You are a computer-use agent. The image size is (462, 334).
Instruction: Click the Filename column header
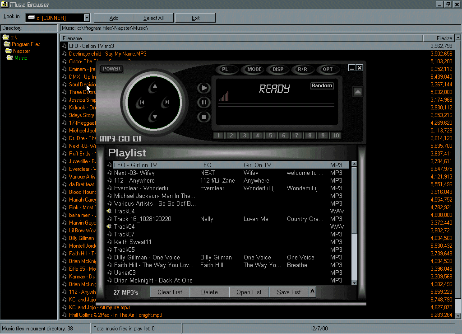tap(241, 38)
